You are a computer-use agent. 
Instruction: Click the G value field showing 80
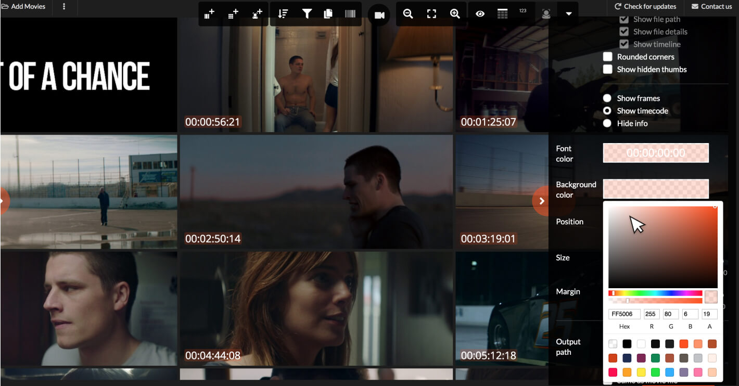tap(671, 314)
